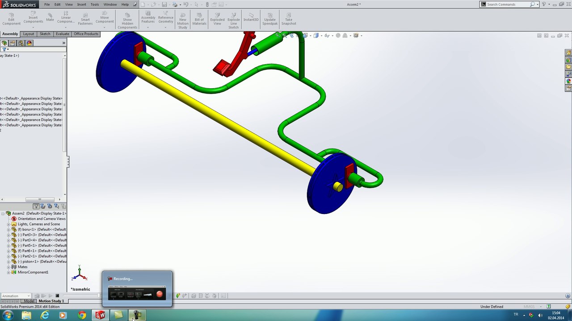Open the ConfigurationManager tab icon

21,43
